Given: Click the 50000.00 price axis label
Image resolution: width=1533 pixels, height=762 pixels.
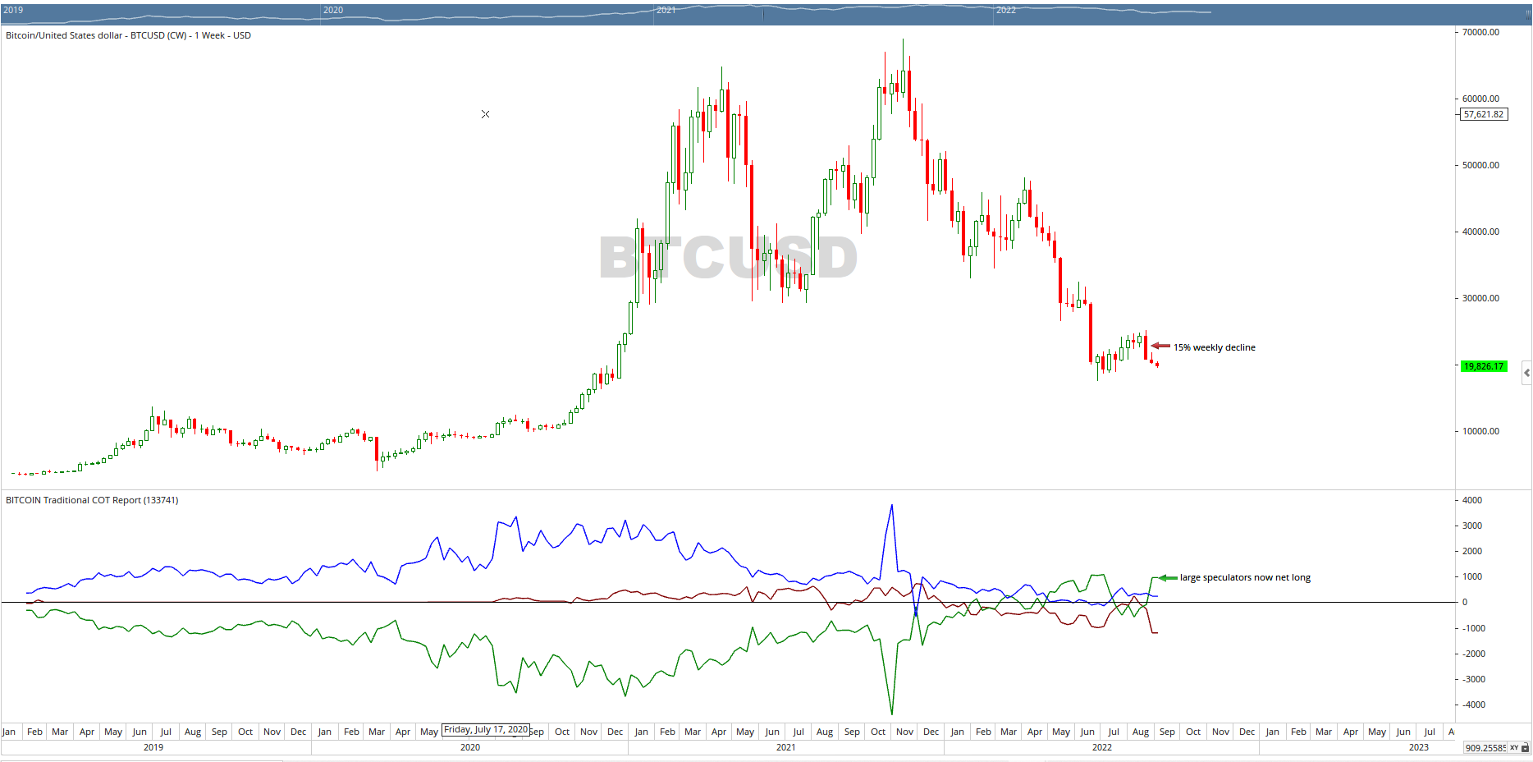Looking at the screenshot, I should (x=1480, y=165).
